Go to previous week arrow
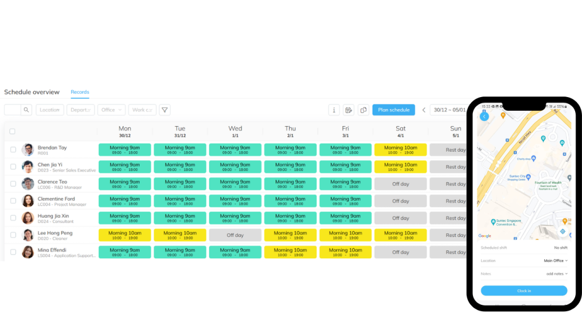The image size is (582, 327). click(x=424, y=110)
